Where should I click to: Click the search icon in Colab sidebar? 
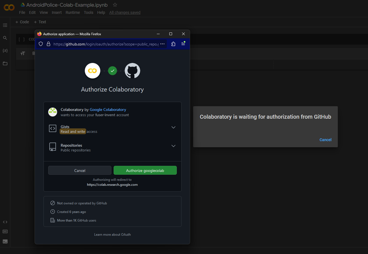coord(5,38)
